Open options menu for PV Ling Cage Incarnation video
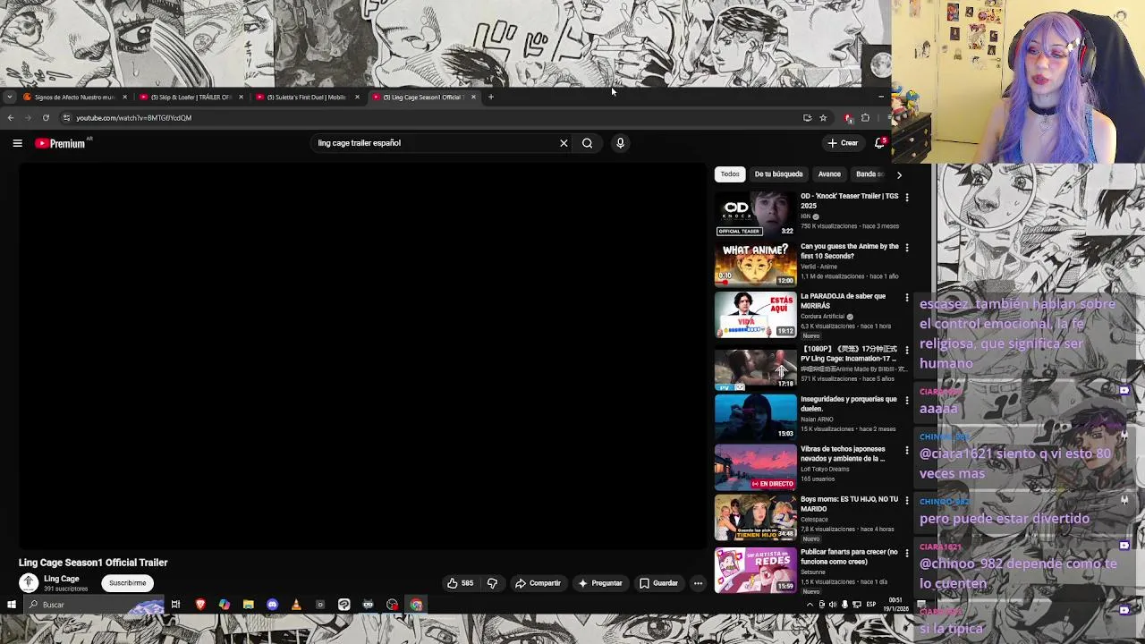 (907, 350)
